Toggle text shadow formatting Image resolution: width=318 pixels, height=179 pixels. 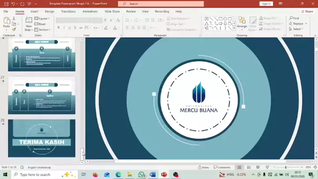[75, 27]
